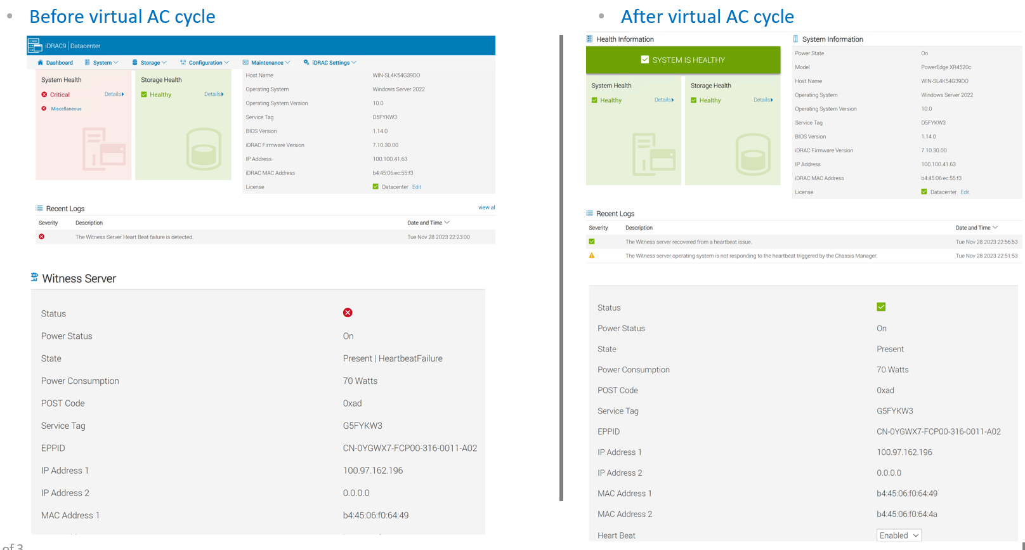Select before-panel Service Tag G5FYKW3 value
This screenshot has height=550, width=1025.
point(363,426)
